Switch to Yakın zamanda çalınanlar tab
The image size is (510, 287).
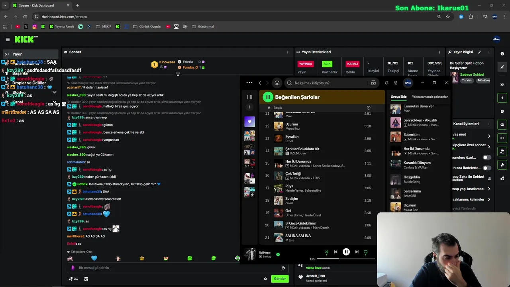tap(430, 96)
